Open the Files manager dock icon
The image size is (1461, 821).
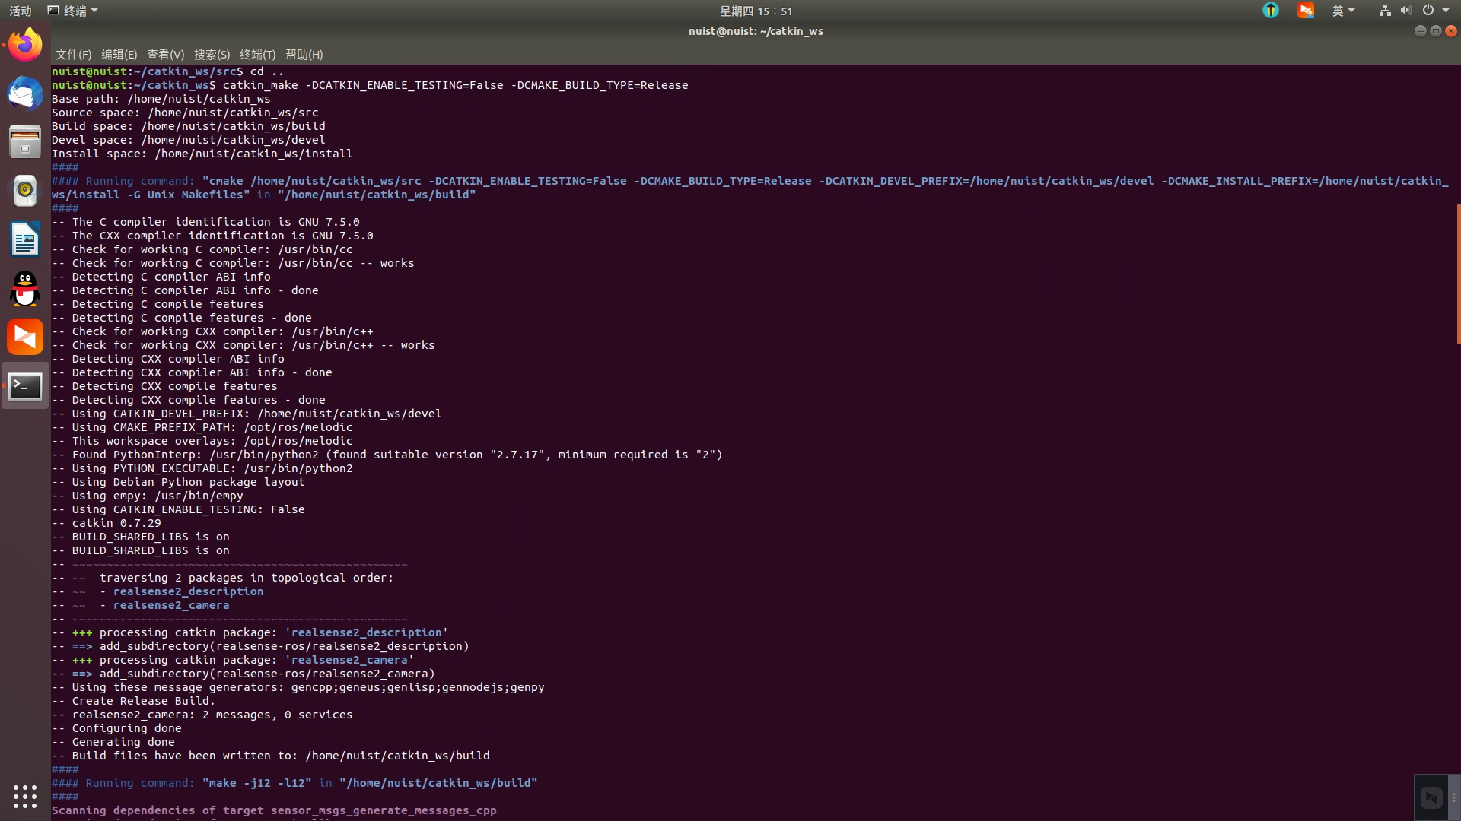25,142
